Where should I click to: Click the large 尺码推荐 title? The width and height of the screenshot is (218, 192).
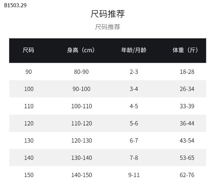pos(108,14)
